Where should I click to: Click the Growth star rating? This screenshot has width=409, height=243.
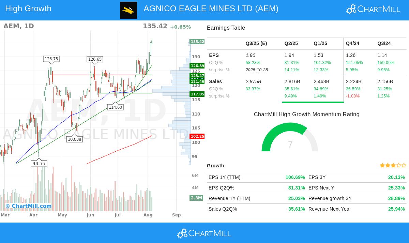tap(393, 165)
